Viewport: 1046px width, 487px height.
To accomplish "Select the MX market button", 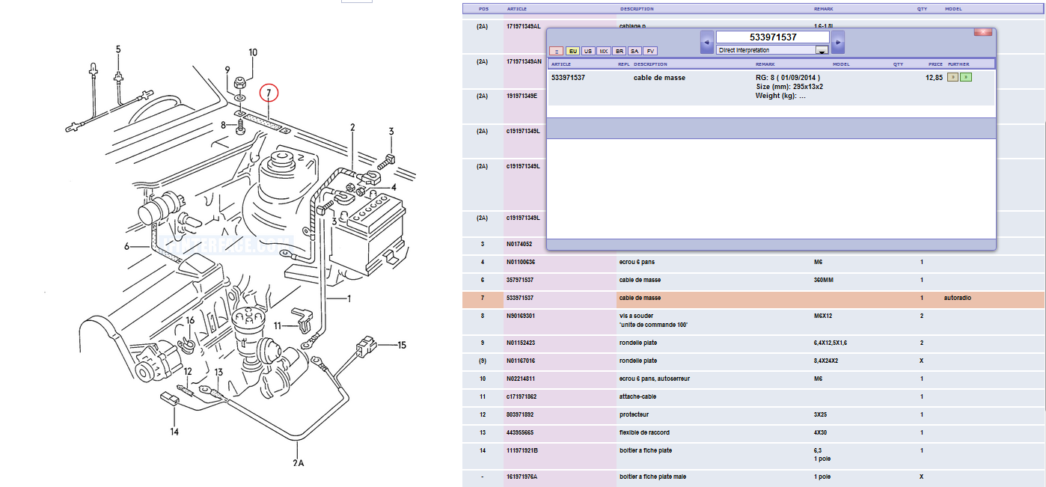I will click(x=604, y=51).
